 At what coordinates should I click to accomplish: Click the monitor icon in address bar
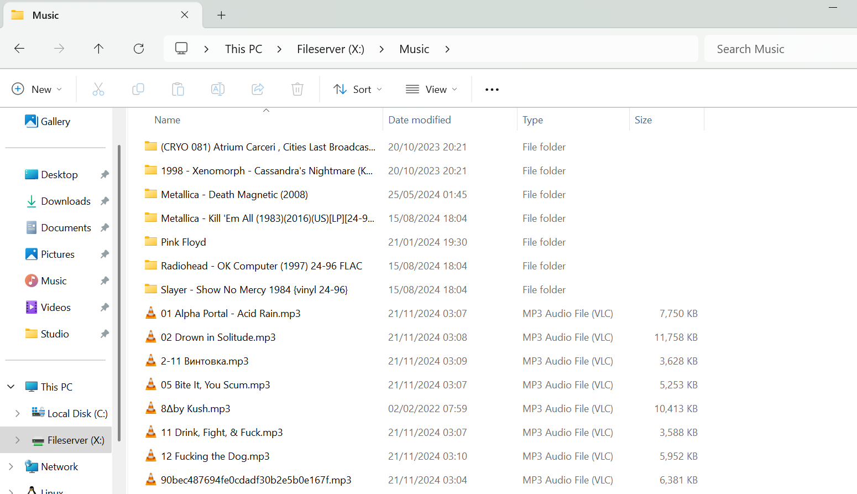point(181,49)
